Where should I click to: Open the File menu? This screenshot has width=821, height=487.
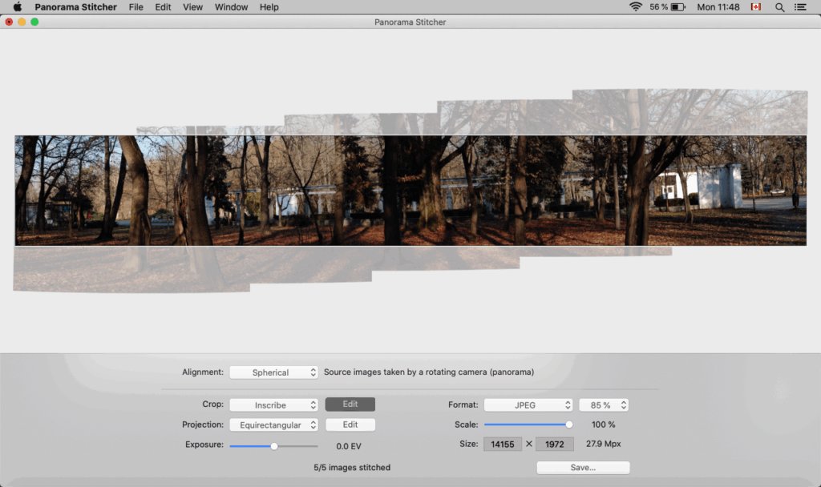pos(135,7)
